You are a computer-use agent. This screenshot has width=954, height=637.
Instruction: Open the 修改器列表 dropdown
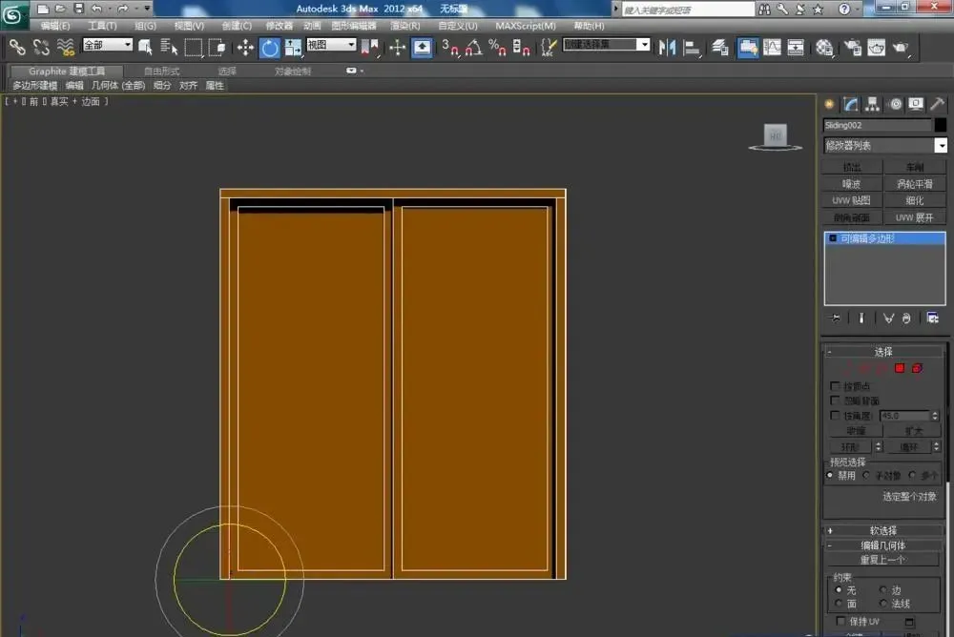pyautogui.click(x=884, y=145)
